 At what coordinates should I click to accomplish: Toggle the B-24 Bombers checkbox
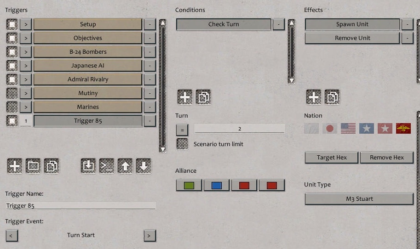(x=12, y=52)
